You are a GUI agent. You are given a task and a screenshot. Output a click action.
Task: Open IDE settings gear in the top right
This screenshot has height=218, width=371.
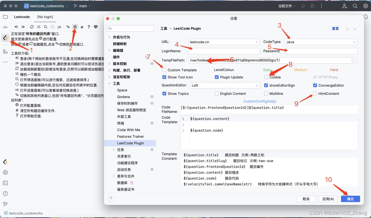click(365, 6)
